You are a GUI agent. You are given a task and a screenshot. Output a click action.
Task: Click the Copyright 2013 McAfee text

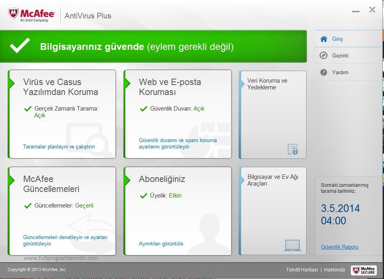coord(37,269)
